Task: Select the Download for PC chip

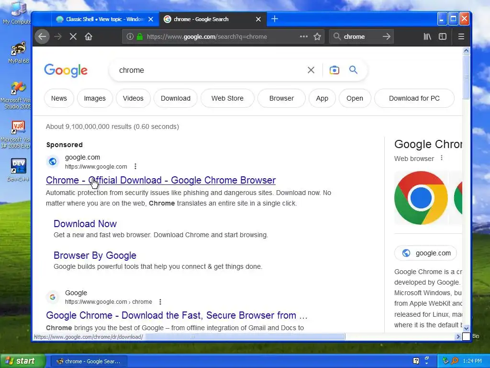Action: click(x=414, y=98)
